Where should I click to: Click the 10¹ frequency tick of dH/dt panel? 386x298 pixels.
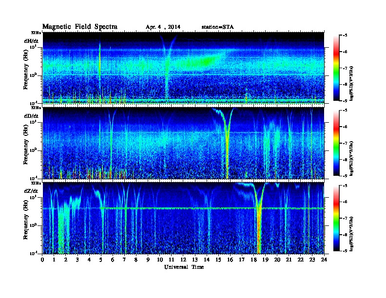click(x=33, y=47)
